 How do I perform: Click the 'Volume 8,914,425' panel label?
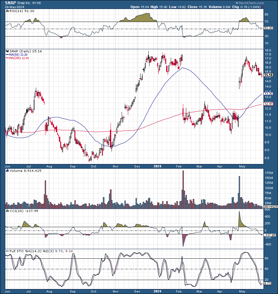pyautogui.click(x=25, y=171)
